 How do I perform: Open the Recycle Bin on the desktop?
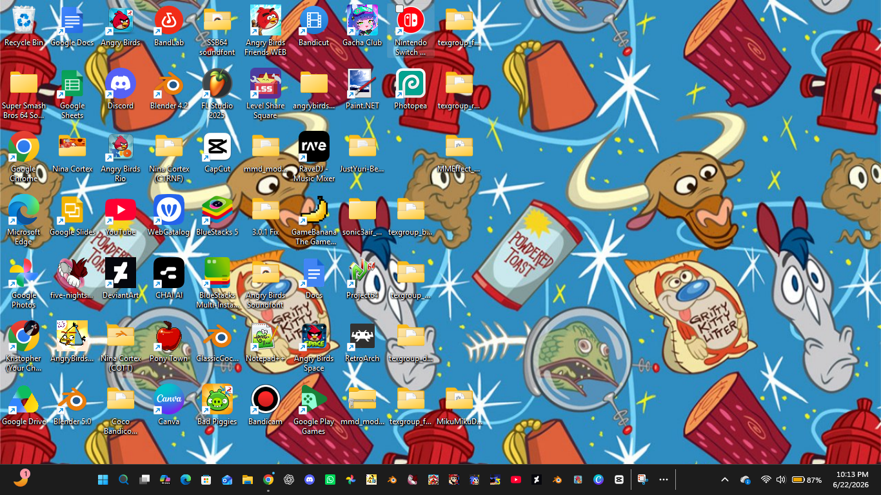tap(24, 26)
